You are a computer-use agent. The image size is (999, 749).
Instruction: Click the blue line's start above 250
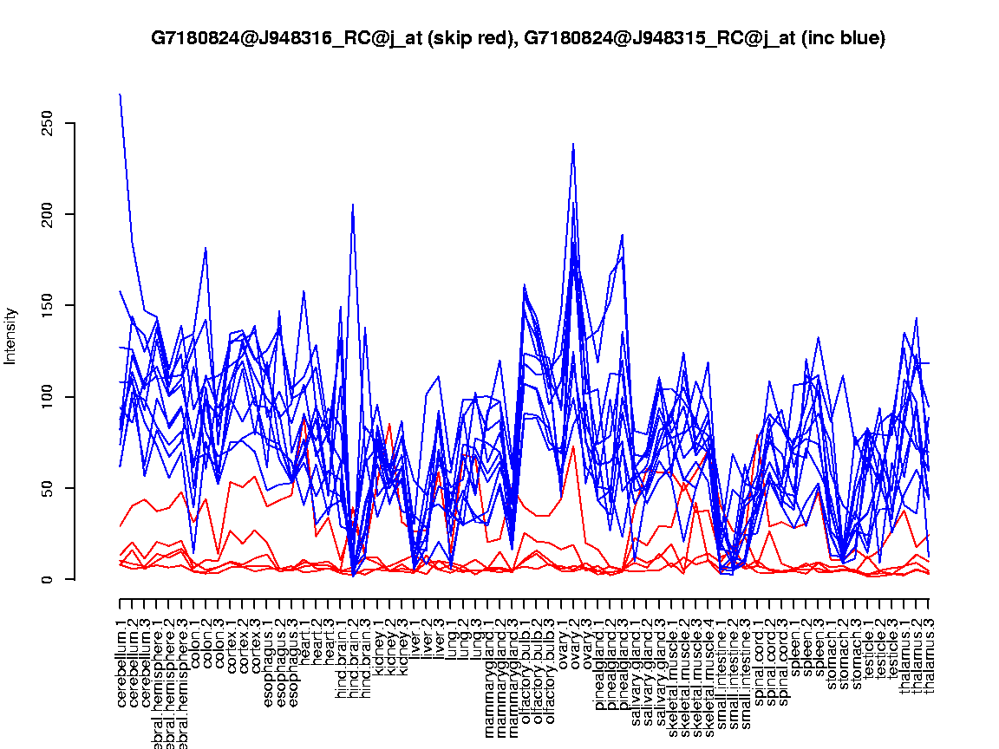click(x=120, y=94)
